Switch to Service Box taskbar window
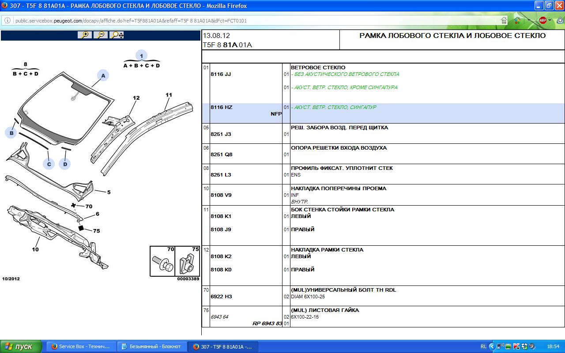This screenshot has width=565, height=353. pos(82,346)
